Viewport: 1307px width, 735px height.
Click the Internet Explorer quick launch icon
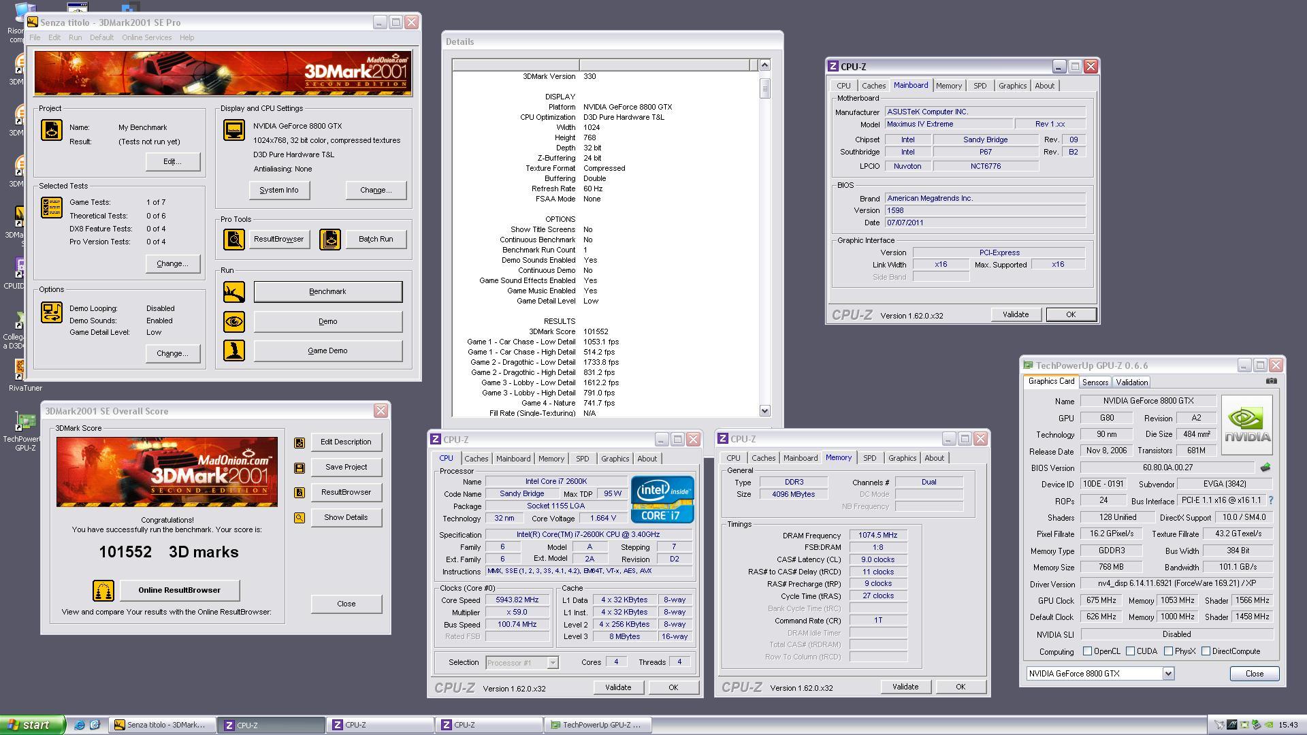pos(80,725)
